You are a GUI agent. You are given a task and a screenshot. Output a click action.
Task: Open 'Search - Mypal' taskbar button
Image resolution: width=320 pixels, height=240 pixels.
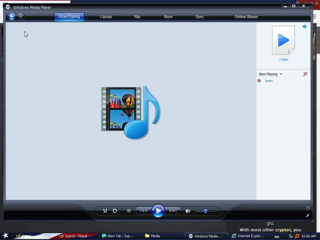(73, 236)
